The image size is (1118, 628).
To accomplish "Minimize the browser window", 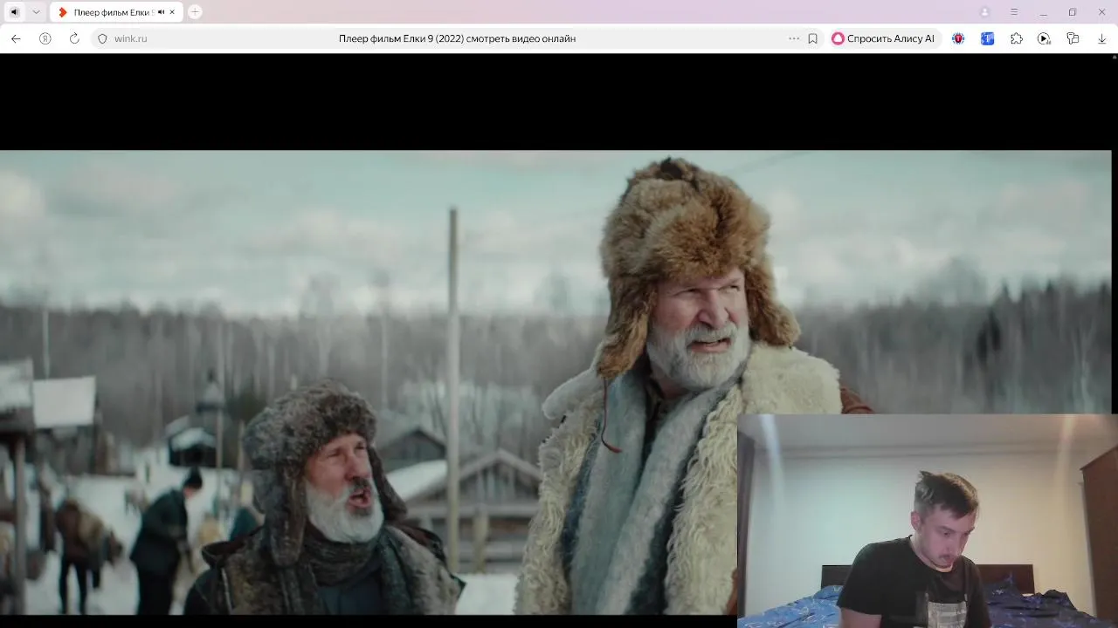I will (x=1043, y=12).
